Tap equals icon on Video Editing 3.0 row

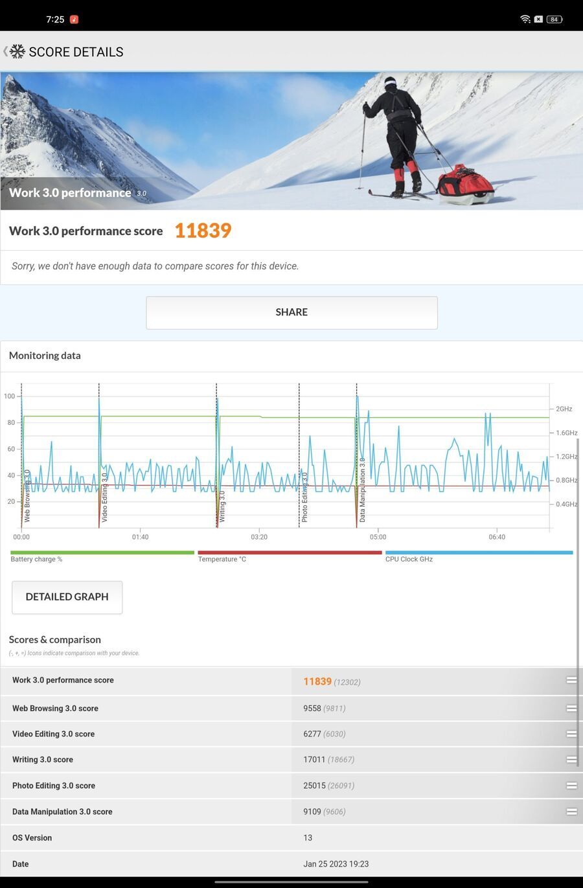pos(571,734)
